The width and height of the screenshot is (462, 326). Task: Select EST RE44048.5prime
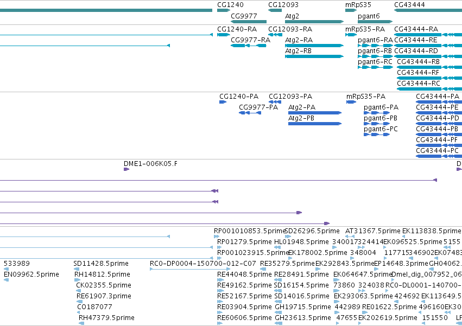[x=221, y=280]
